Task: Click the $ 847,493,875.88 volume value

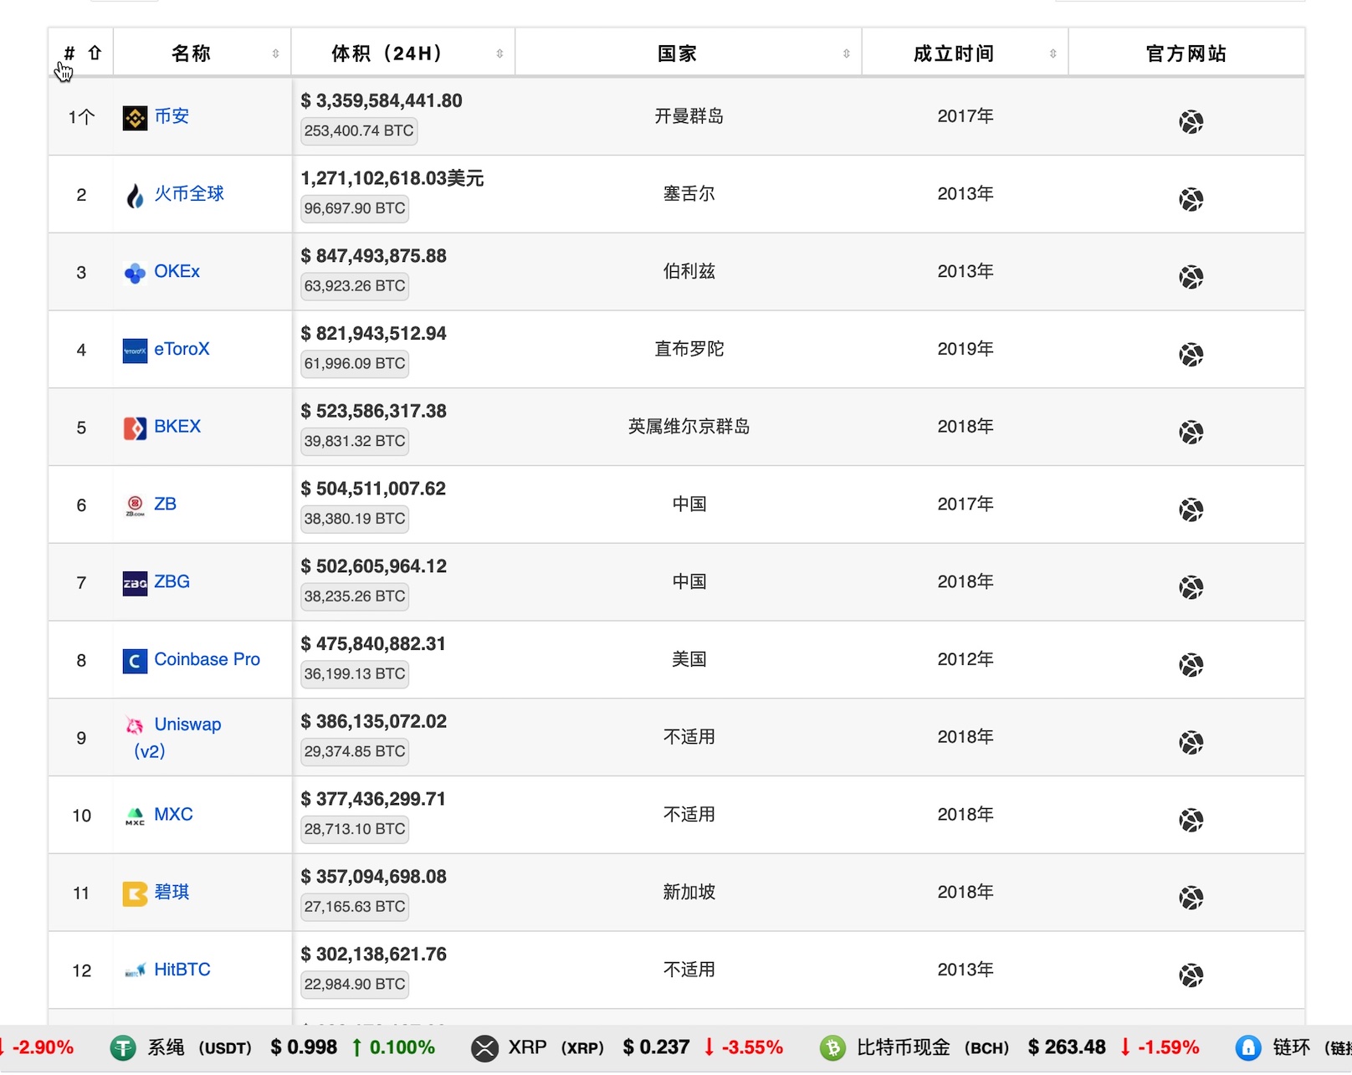Action: tap(374, 256)
